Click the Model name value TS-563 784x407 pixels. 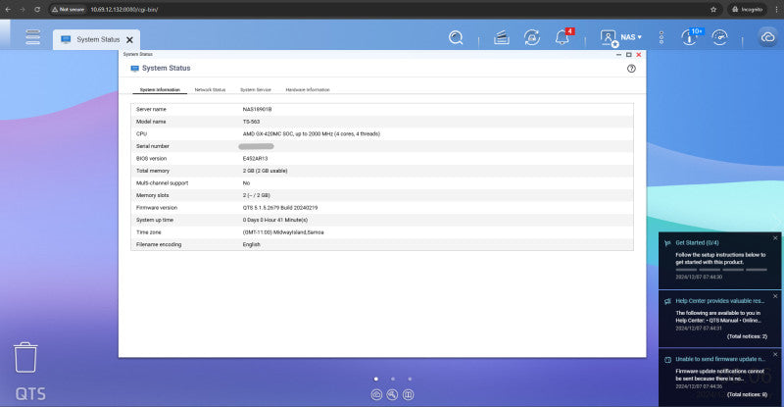click(251, 122)
